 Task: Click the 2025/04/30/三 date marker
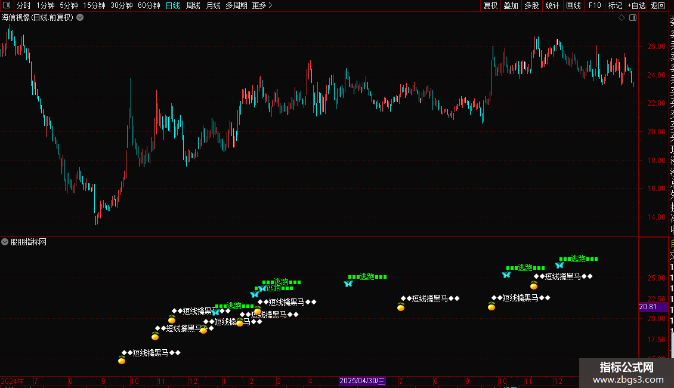pyautogui.click(x=362, y=381)
